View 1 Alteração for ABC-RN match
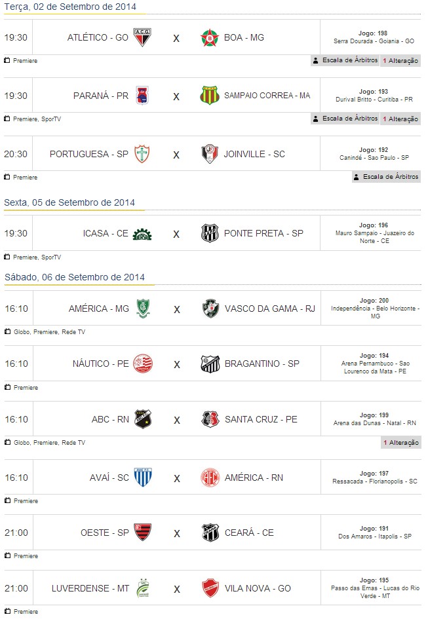 [x=400, y=443]
